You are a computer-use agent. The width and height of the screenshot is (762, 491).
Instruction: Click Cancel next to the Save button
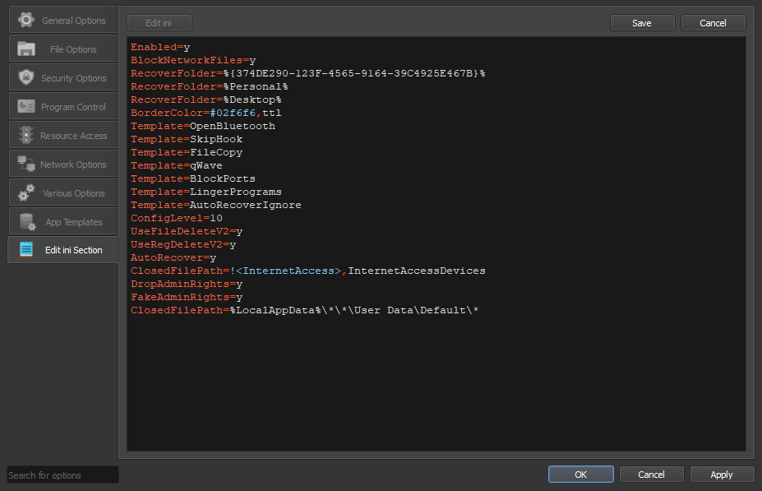pyautogui.click(x=713, y=23)
